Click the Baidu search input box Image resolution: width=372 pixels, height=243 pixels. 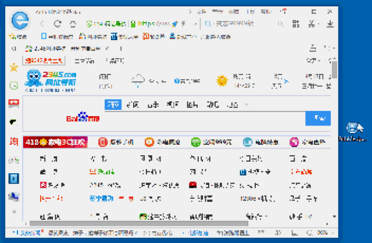(205, 118)
